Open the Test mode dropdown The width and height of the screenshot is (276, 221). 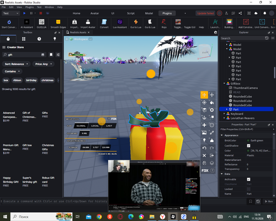(x=10, y=13)
